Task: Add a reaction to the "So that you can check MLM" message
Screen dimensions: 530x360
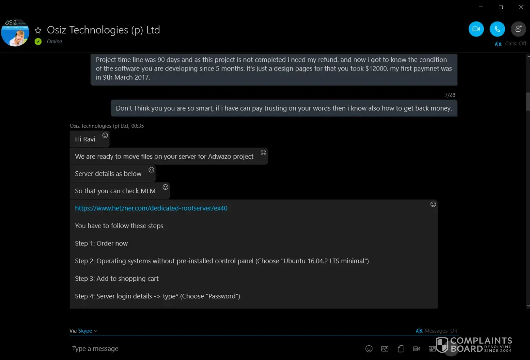Action: [165, 187]
